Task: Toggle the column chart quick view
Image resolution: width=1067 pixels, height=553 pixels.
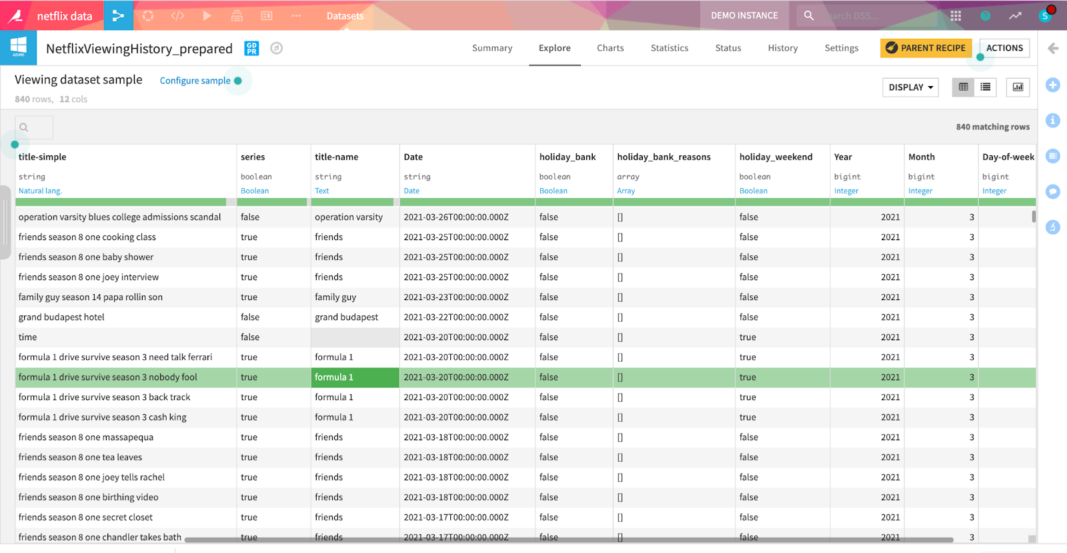Action: pyautogui.click(x=1018, y=87)
